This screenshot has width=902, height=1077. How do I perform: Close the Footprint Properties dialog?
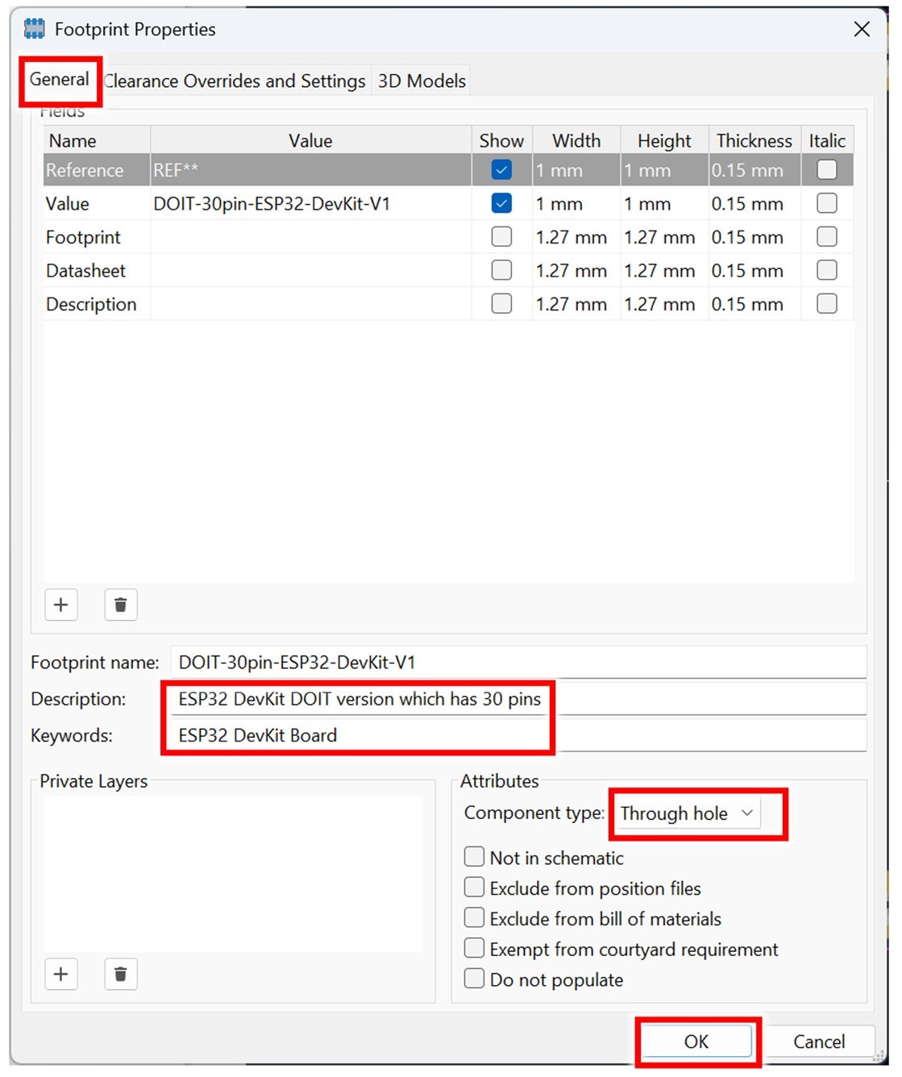coord(862,29)
